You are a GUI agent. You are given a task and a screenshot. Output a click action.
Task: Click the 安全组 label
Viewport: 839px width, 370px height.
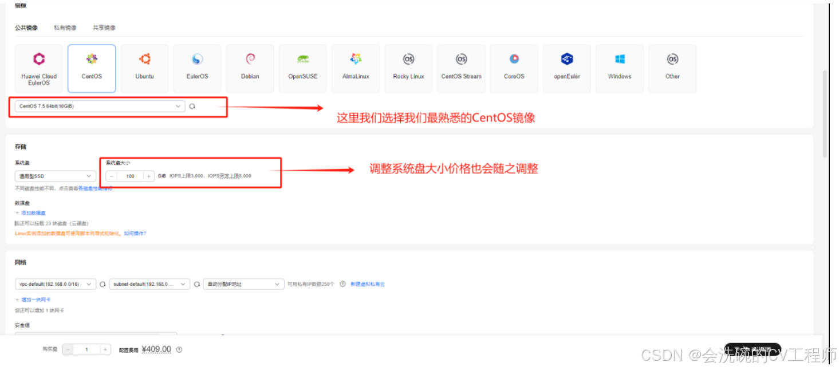point(22,325)
